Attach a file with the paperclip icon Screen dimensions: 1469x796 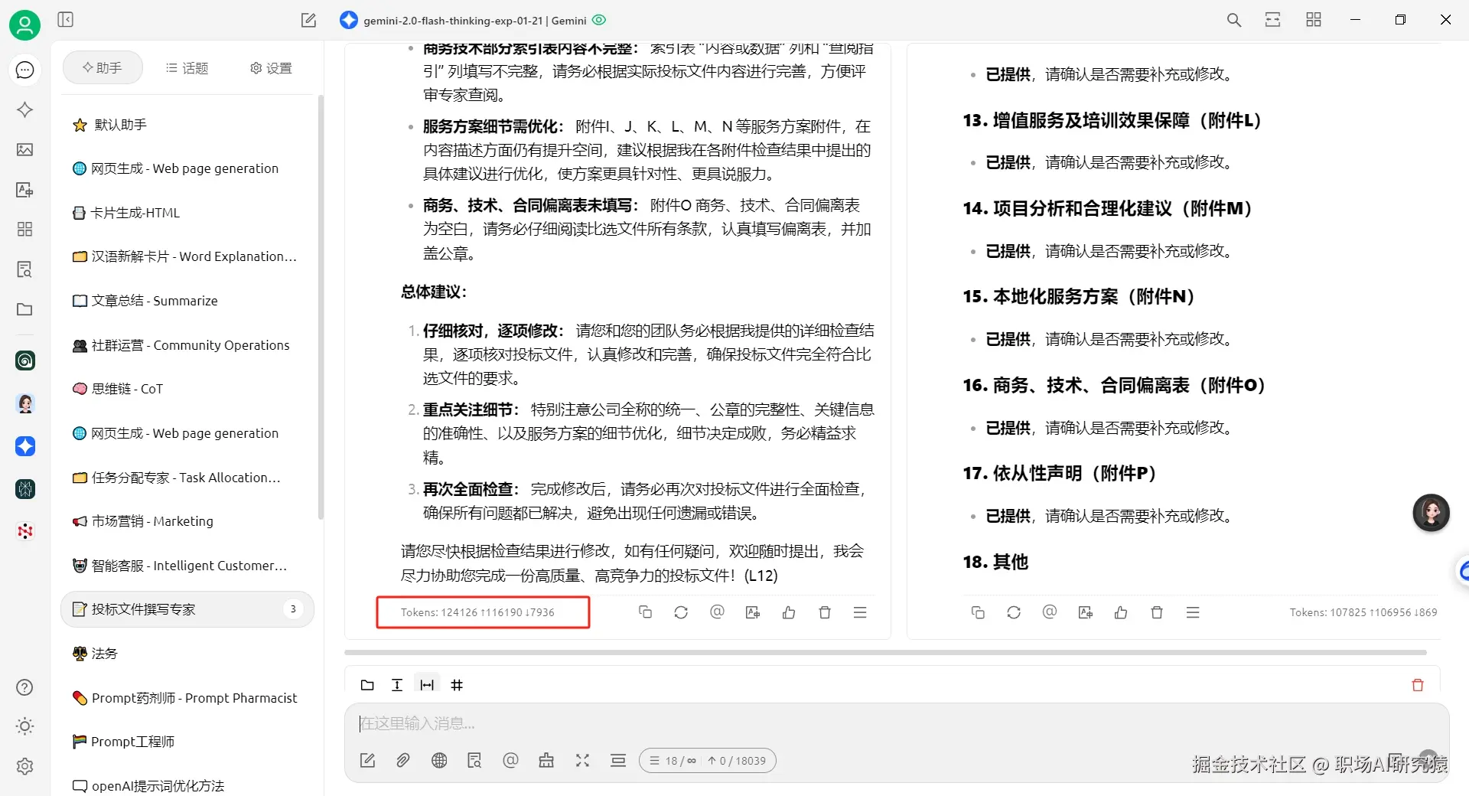[x=403, y=760]
